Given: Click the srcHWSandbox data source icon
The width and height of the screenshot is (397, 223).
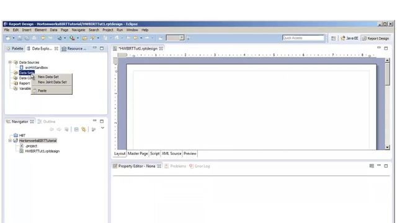Looking at the screenshot, I should click(22, 68).
